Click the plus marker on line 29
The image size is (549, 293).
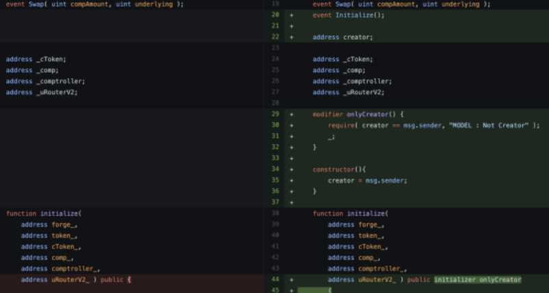pyautogui.click(x=292, y=114)
